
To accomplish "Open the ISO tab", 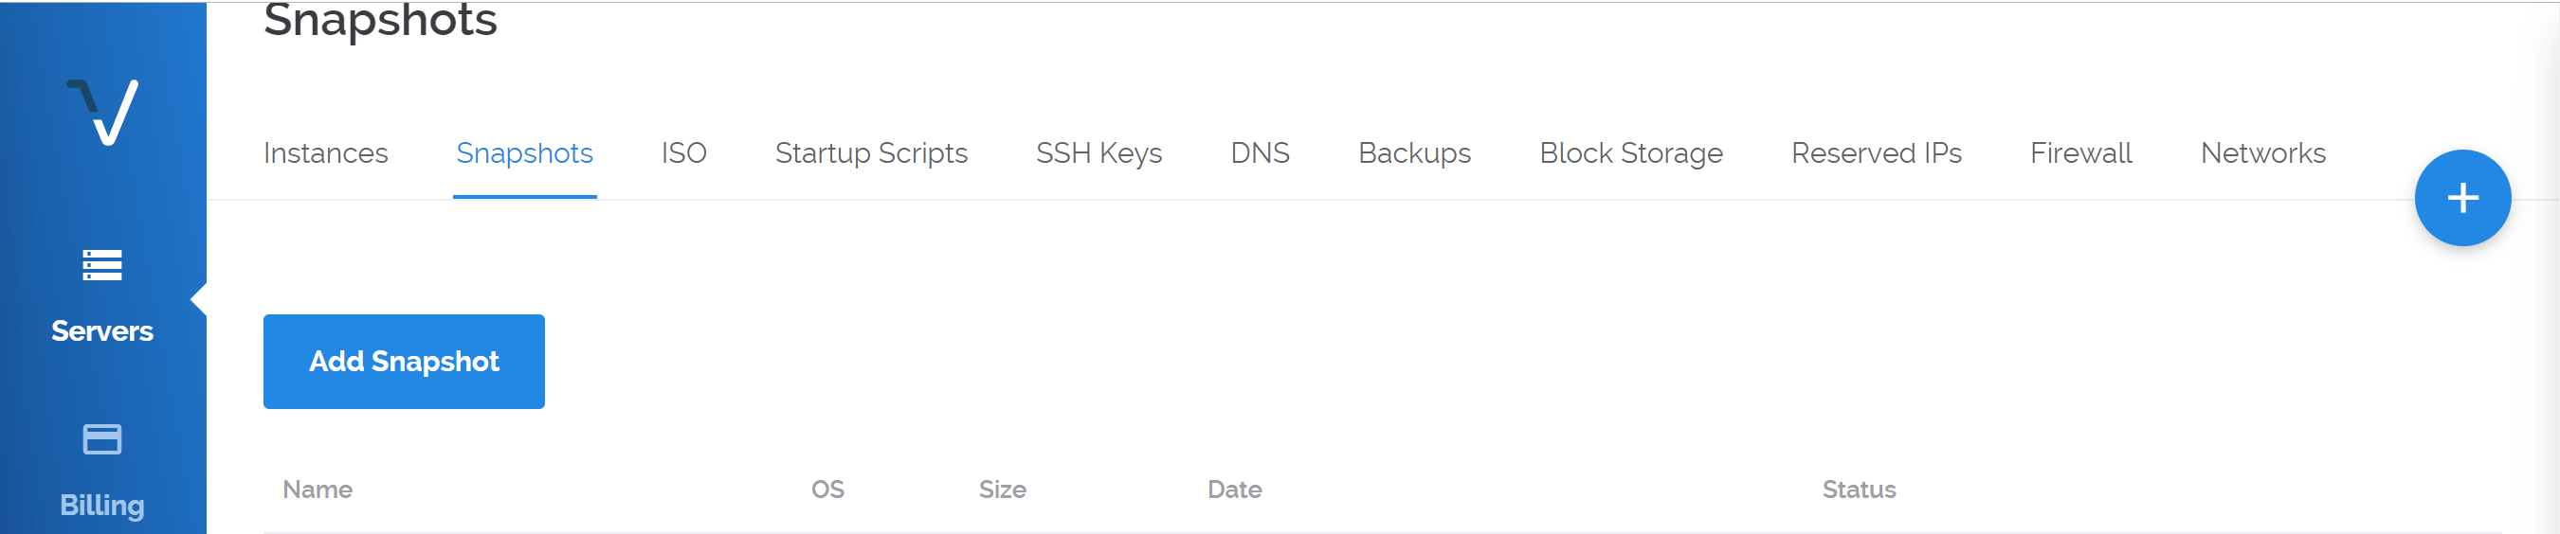I will click(683, 152).
